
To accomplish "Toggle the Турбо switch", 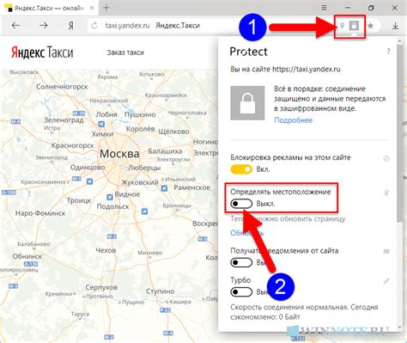I will 241,292.
